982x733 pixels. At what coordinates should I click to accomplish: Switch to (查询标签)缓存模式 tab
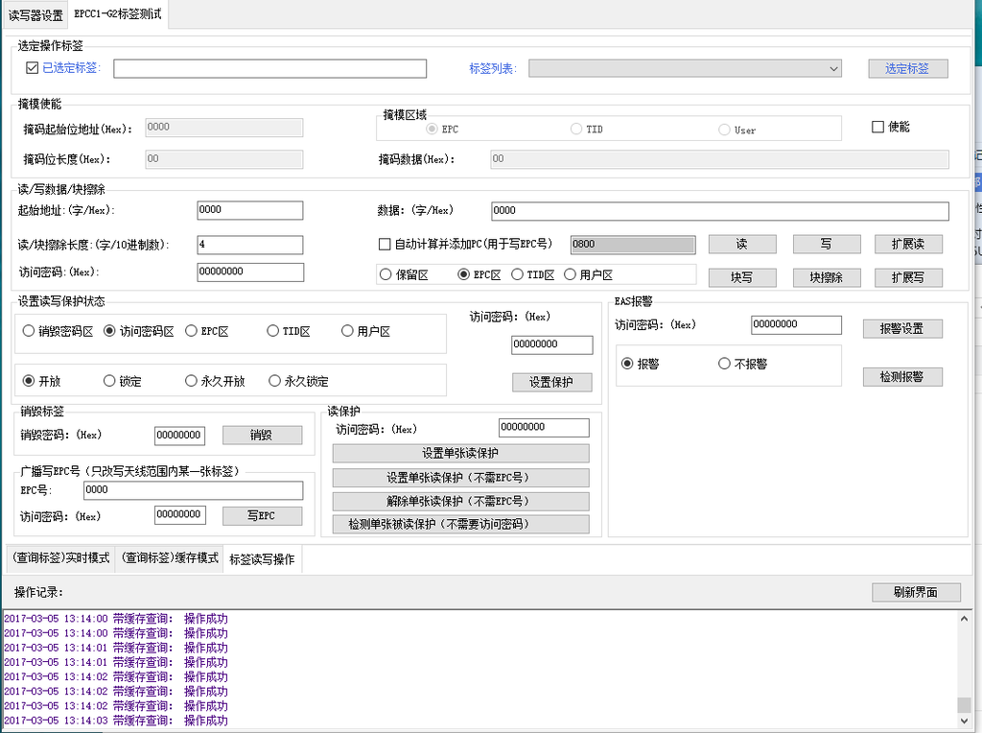click(170, 558)
